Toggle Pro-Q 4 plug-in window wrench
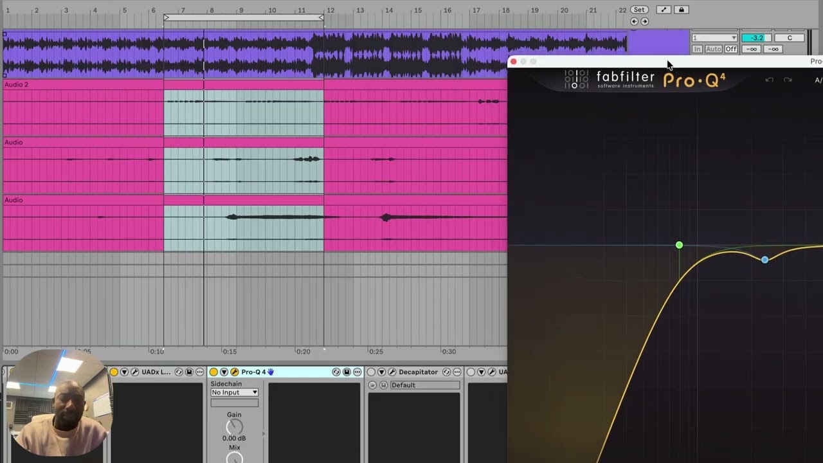 (x=234, y=372)
